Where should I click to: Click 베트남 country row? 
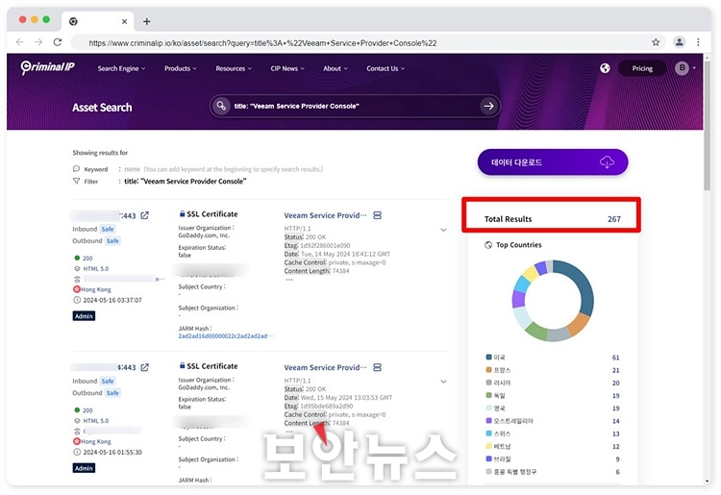click(x=553, y=446)
